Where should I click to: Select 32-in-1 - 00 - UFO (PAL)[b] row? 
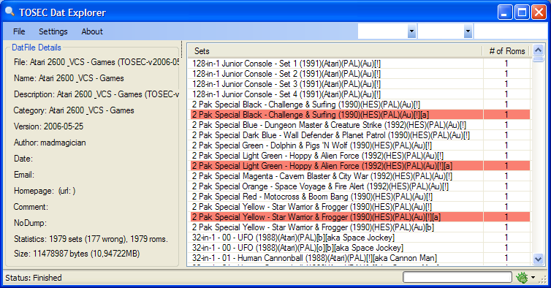[360, 238]
